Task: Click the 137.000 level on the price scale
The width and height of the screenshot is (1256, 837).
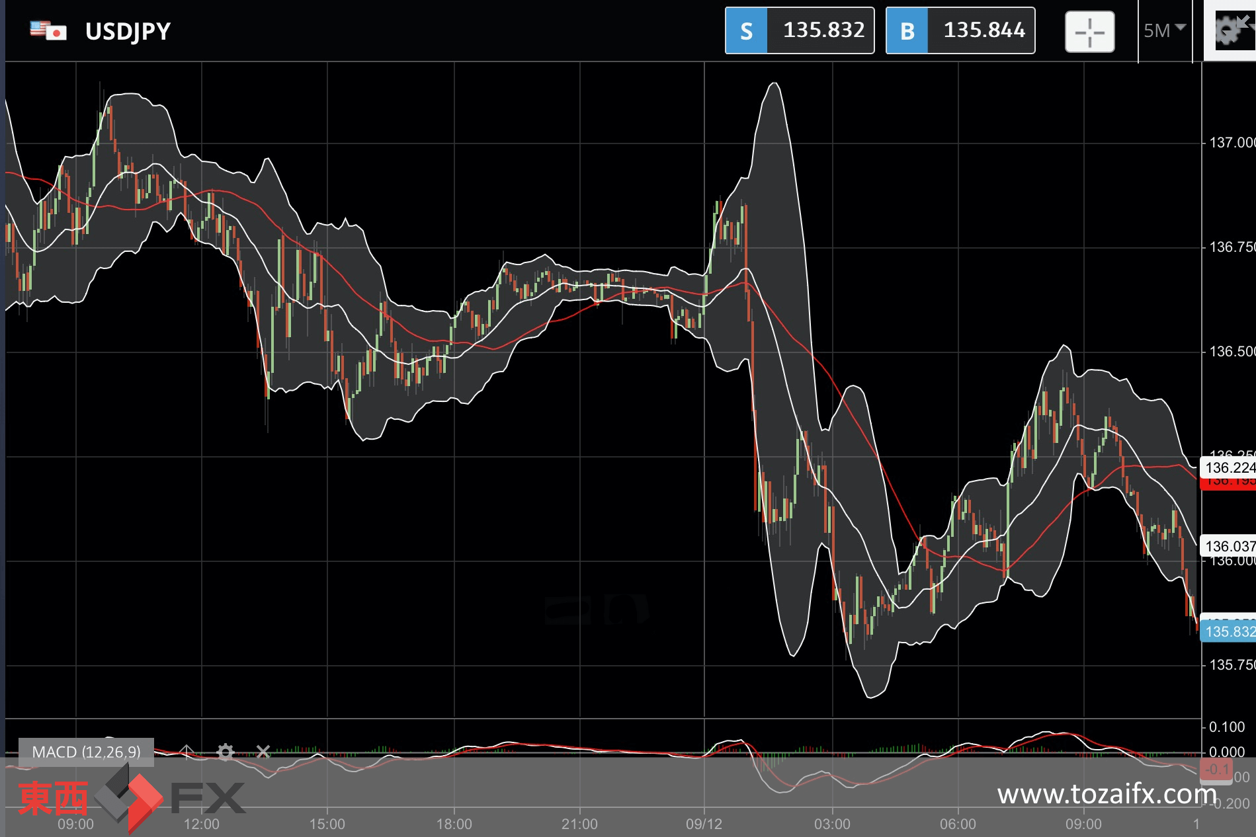Action: (1230, 142)
